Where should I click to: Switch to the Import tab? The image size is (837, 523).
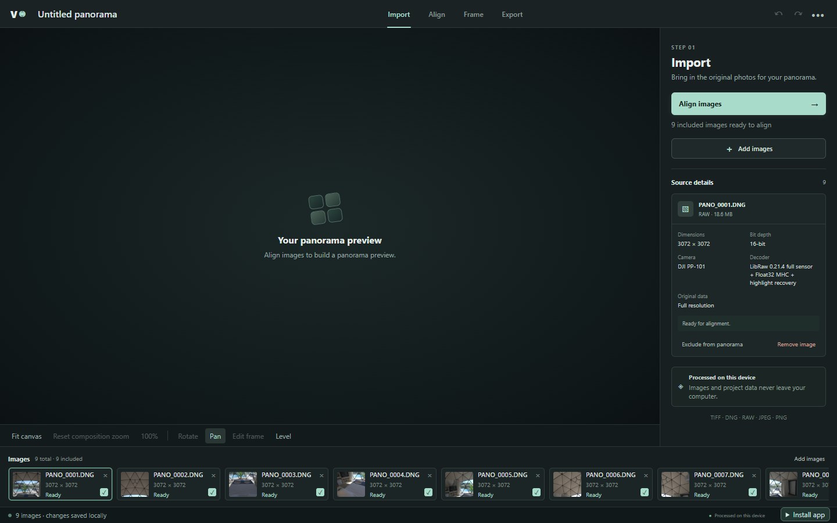[399, 15]
